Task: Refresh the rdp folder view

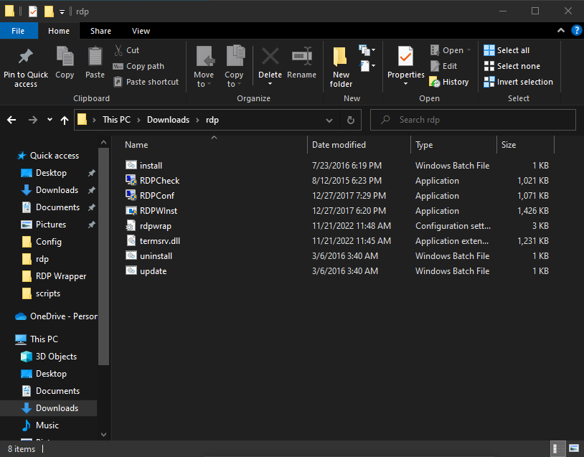Action: click(351, 120)
